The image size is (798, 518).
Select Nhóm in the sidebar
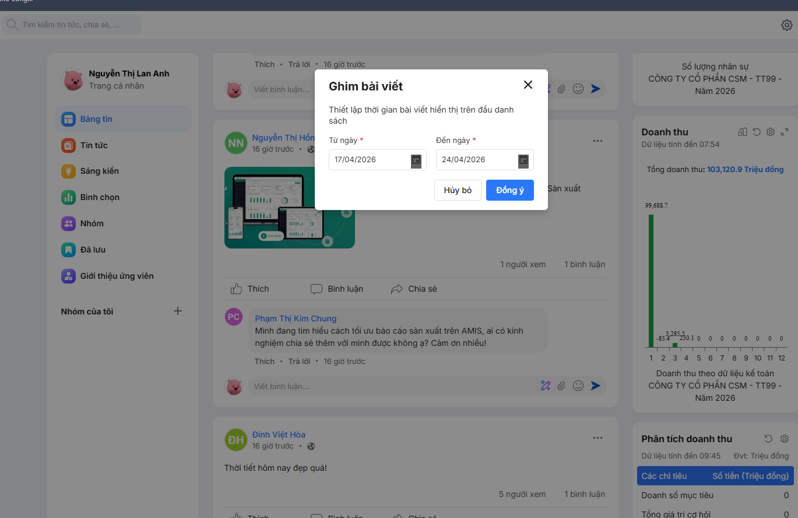[x=123, y=223]
